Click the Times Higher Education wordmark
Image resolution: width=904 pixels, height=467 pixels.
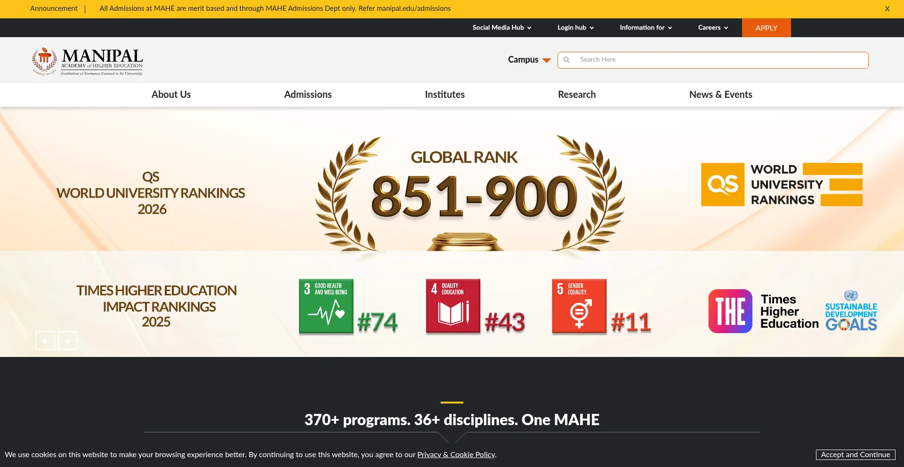pyautogui.click(x=790, y=311)
